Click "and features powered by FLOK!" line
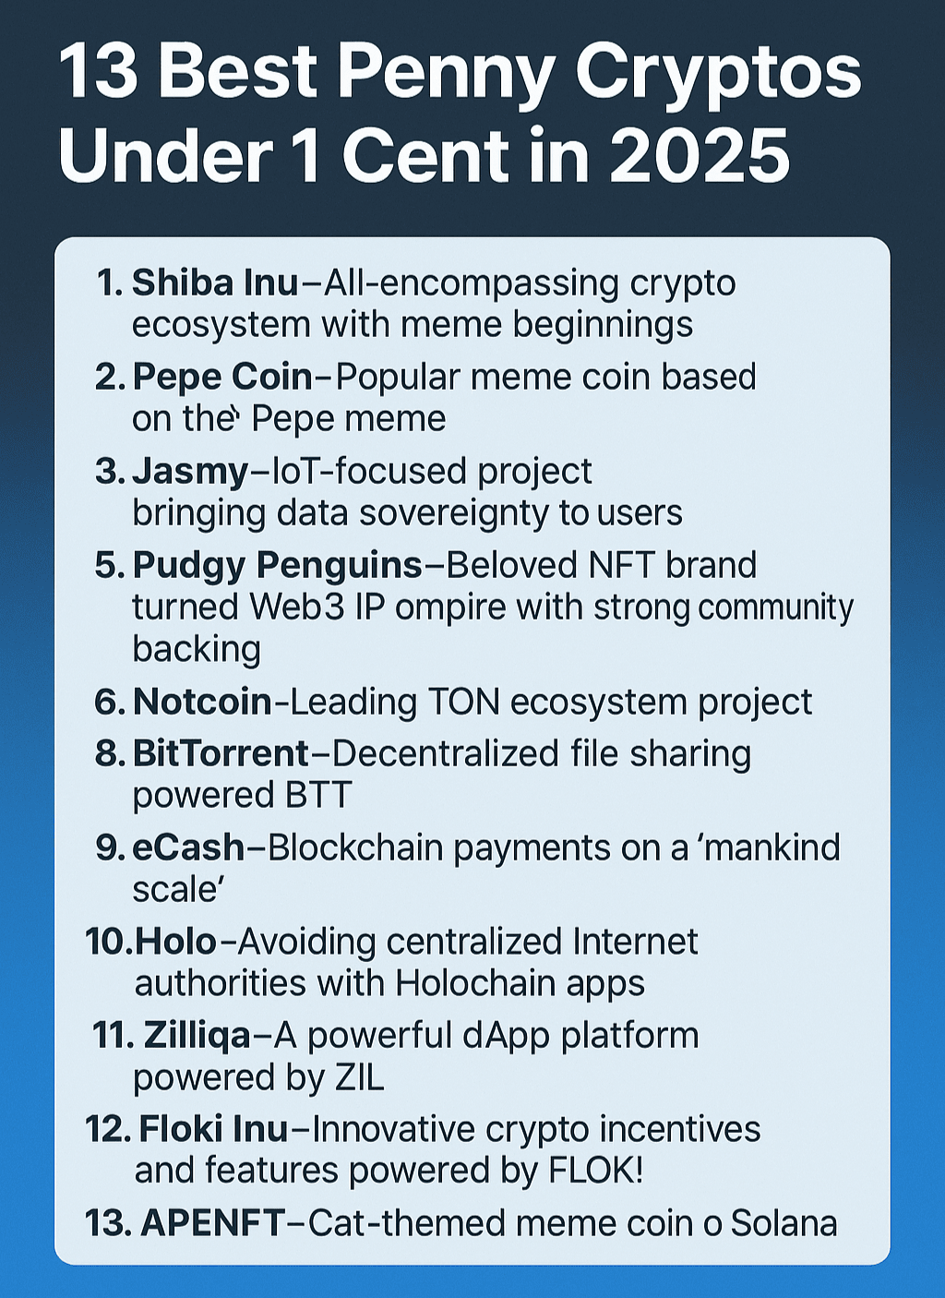 [389, 1171]
